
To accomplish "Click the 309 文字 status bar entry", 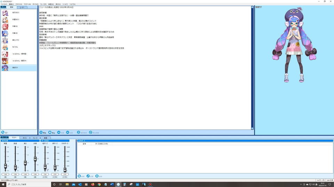I will pyautogui.click(x=330, y=180).
